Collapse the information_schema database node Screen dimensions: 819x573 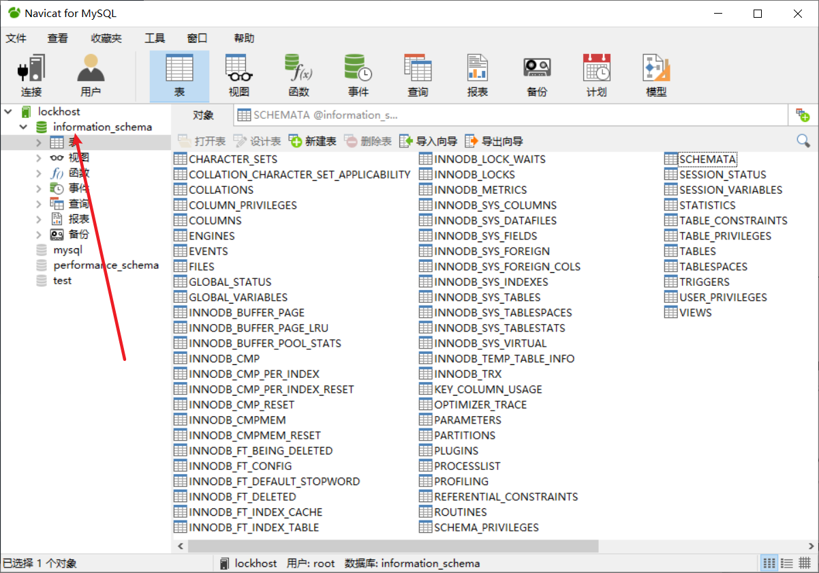coord(23,127)
